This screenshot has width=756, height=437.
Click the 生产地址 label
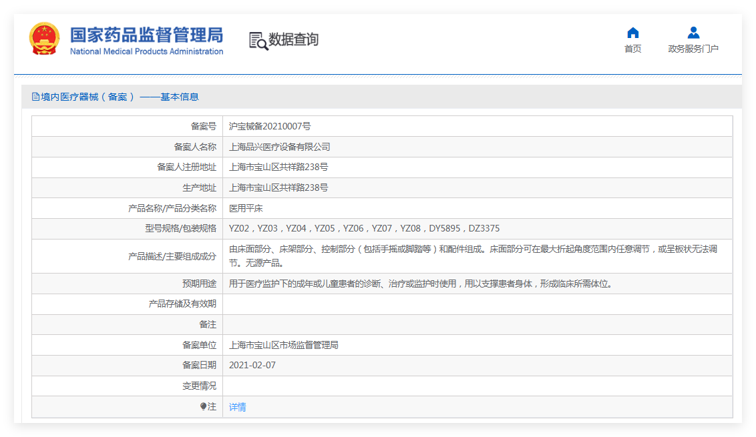pos(199,188)
